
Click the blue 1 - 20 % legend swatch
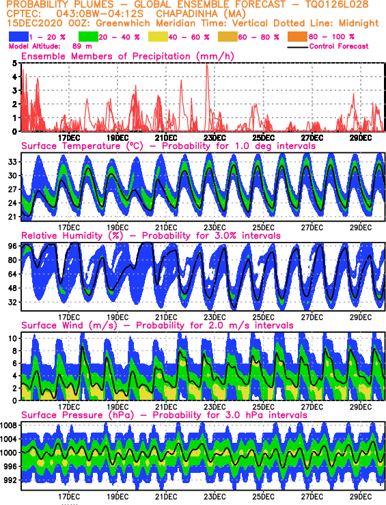pos(18,37)
